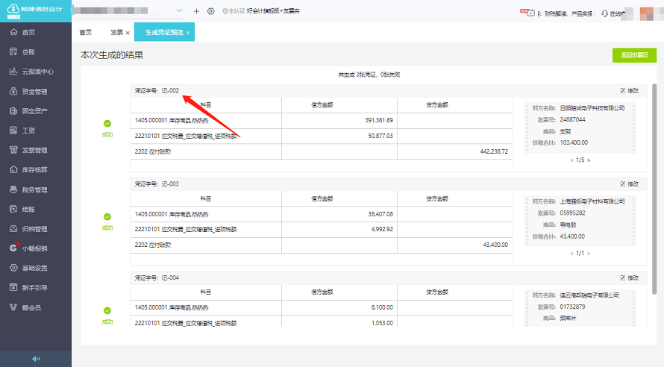Close the 生成凭证预览 tab
Viewport: 664px width, 367px height.
coord(187,33)
